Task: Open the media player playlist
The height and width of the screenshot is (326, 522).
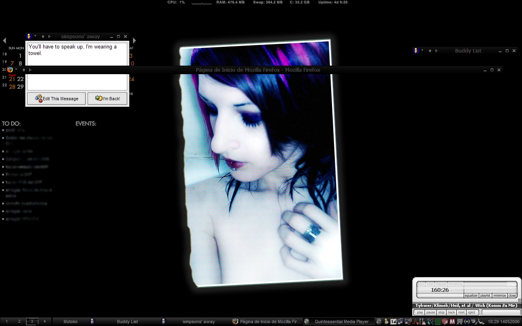Action: (x=485, y=295)
